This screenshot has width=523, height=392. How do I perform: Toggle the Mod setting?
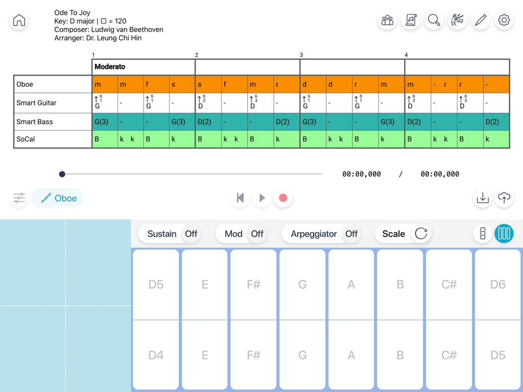(x=257, y=234)
